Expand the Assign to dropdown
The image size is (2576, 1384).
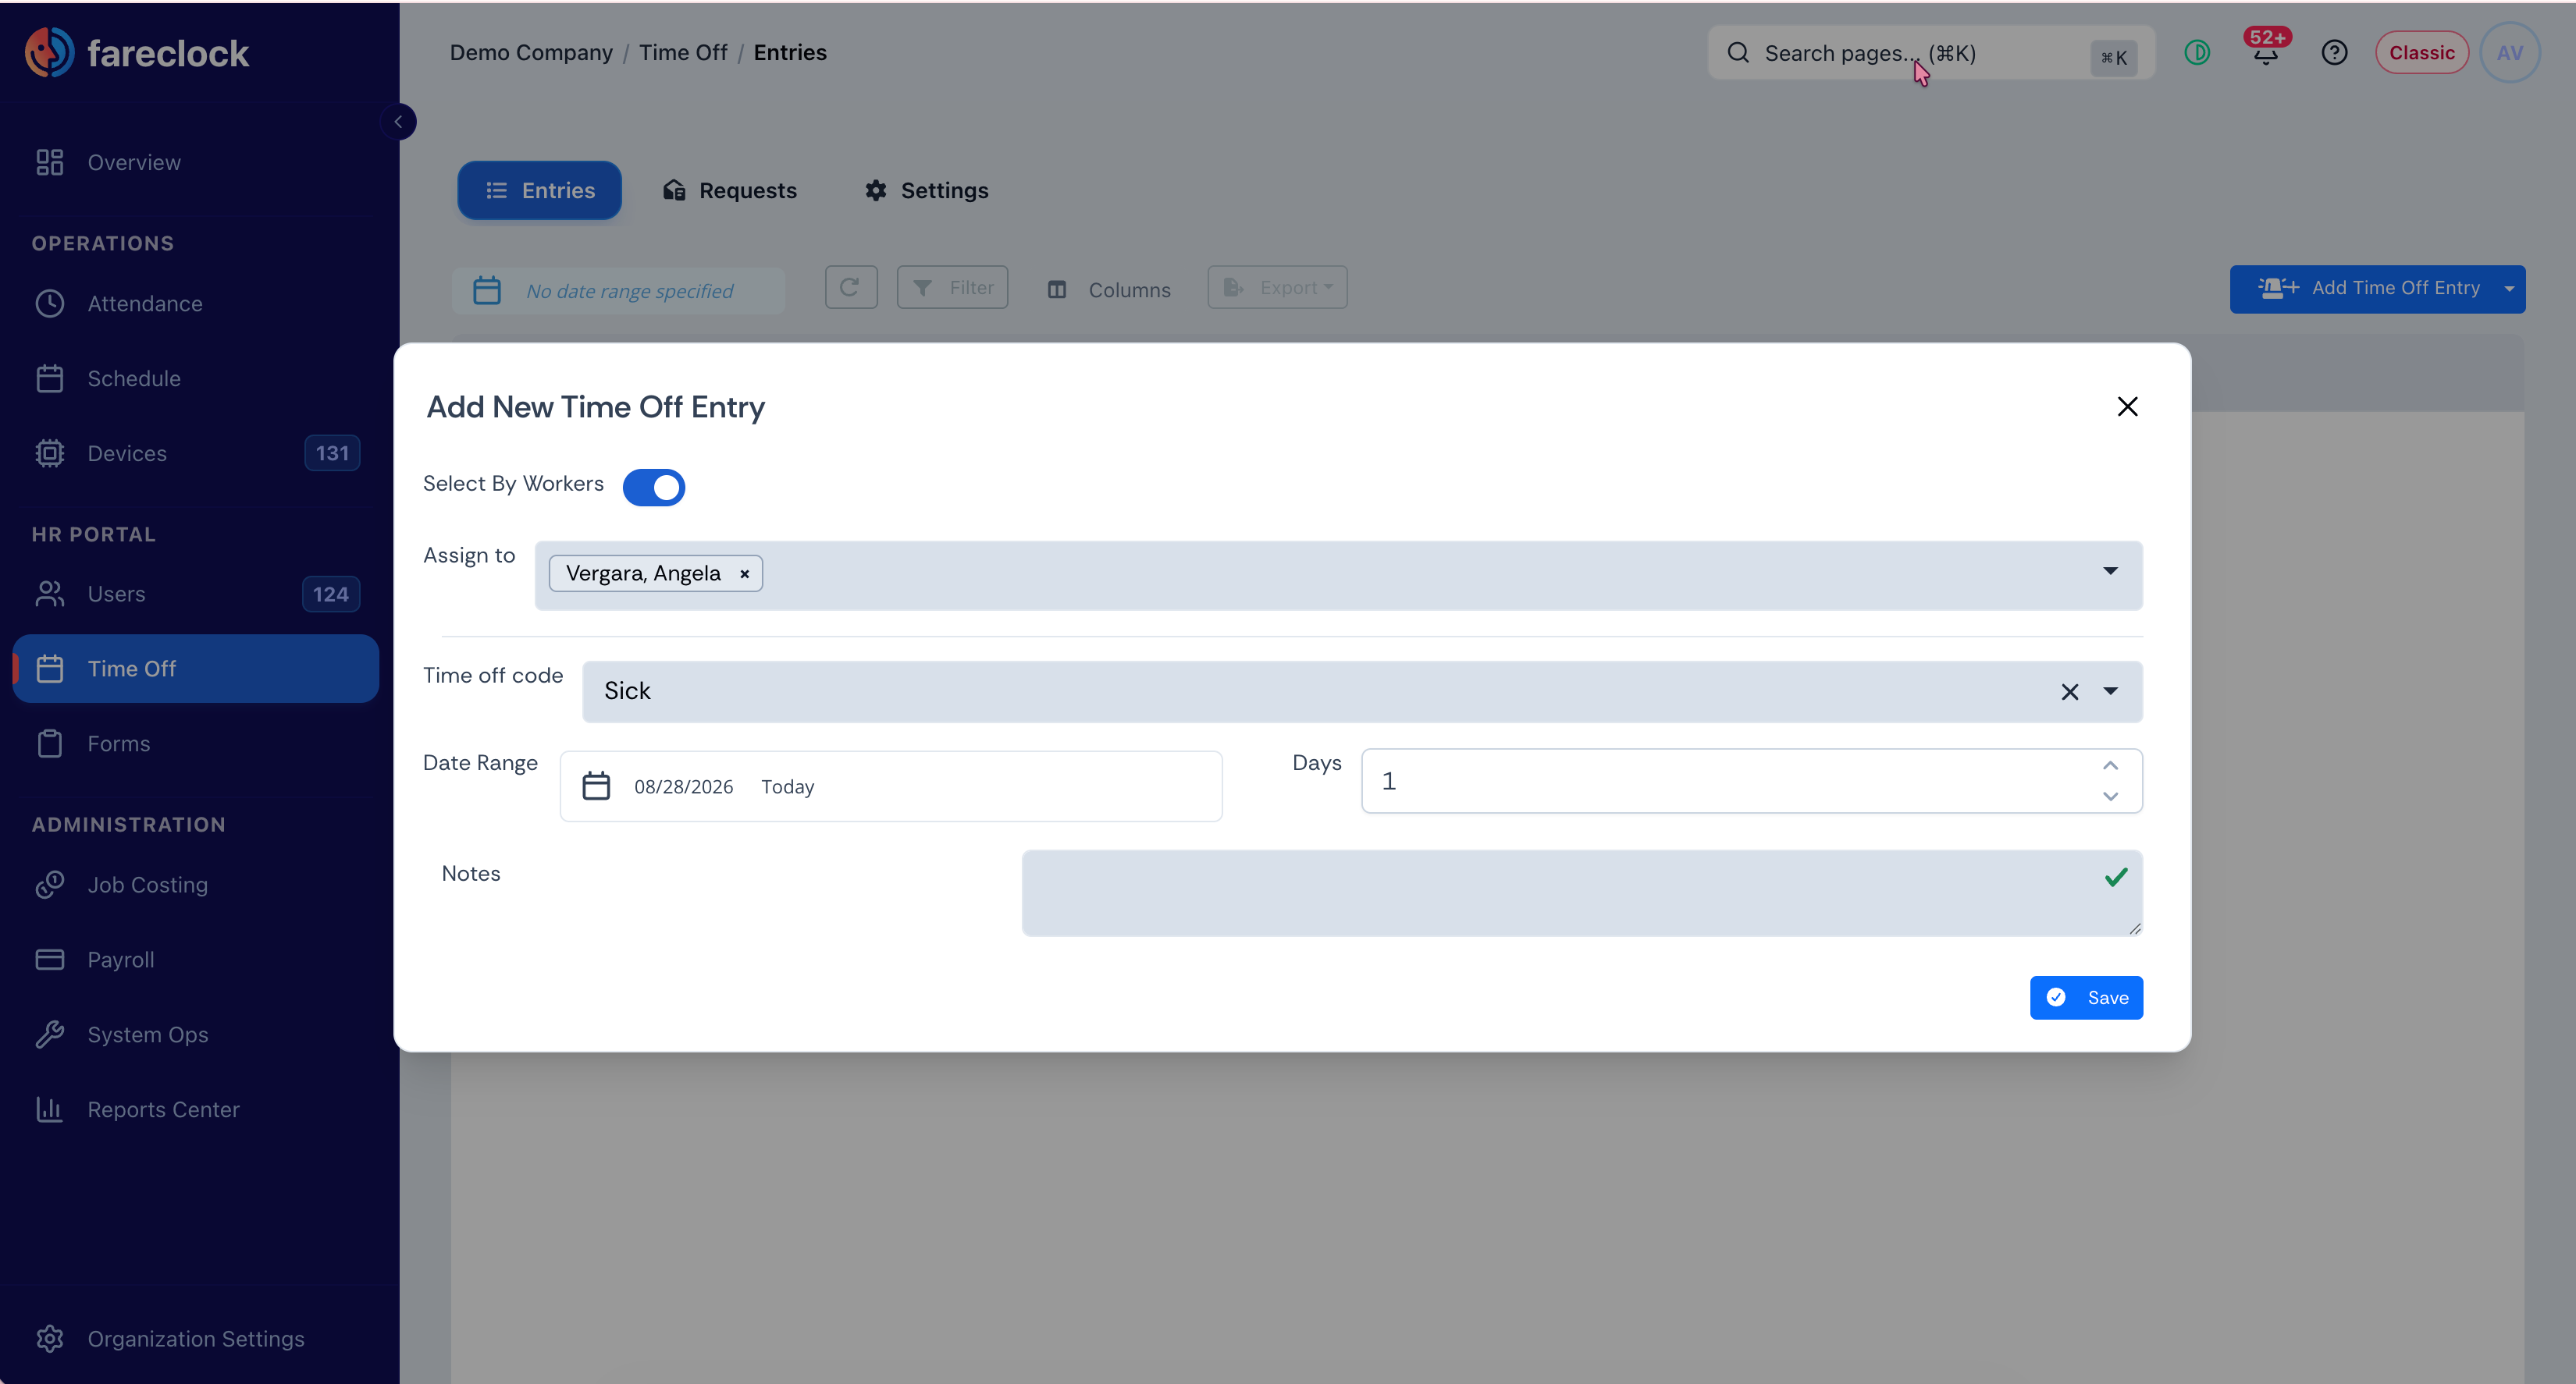click(x=2110, y=572)
